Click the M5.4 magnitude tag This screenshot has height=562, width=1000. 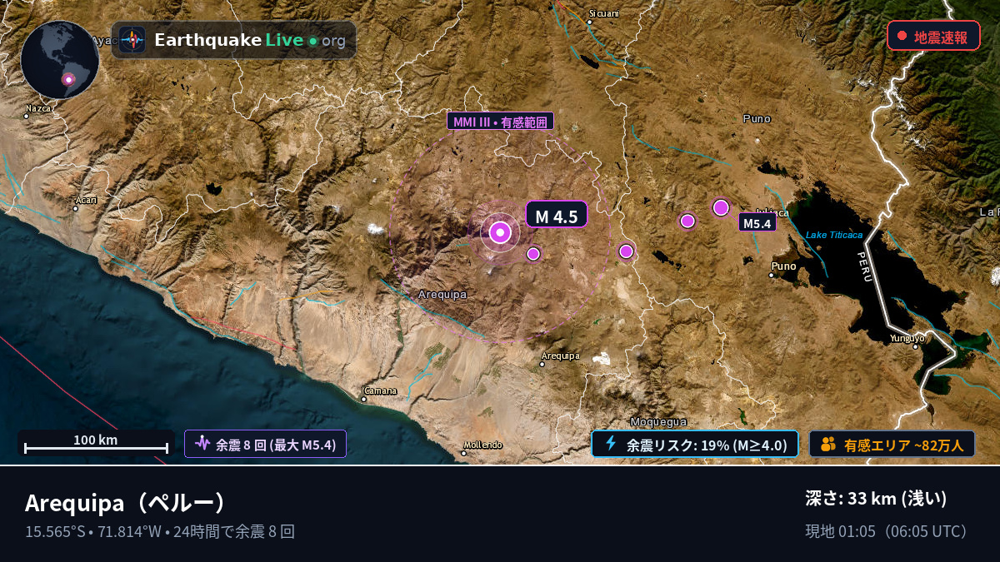point(757,223)
